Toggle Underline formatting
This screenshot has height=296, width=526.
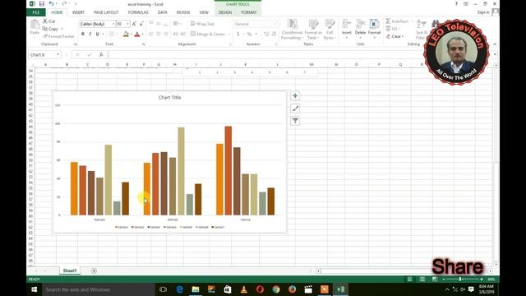[97, 34]
